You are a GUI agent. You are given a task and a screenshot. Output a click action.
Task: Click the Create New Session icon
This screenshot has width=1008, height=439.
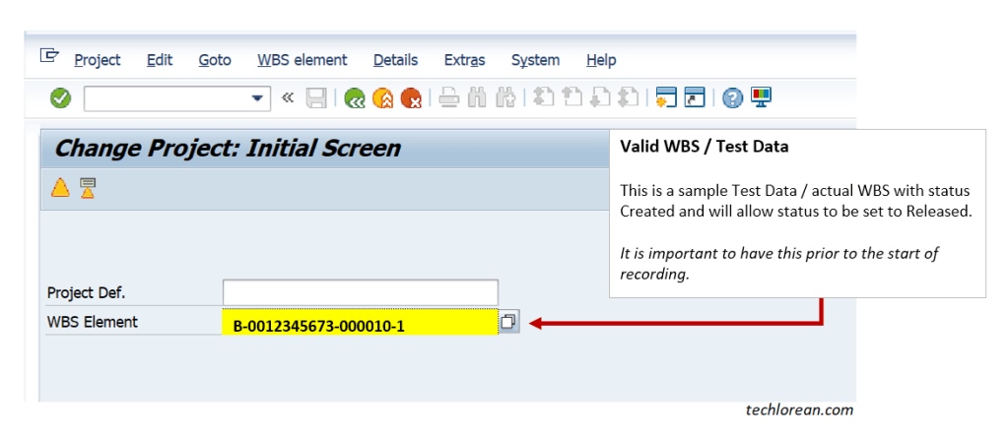point(666,97)
